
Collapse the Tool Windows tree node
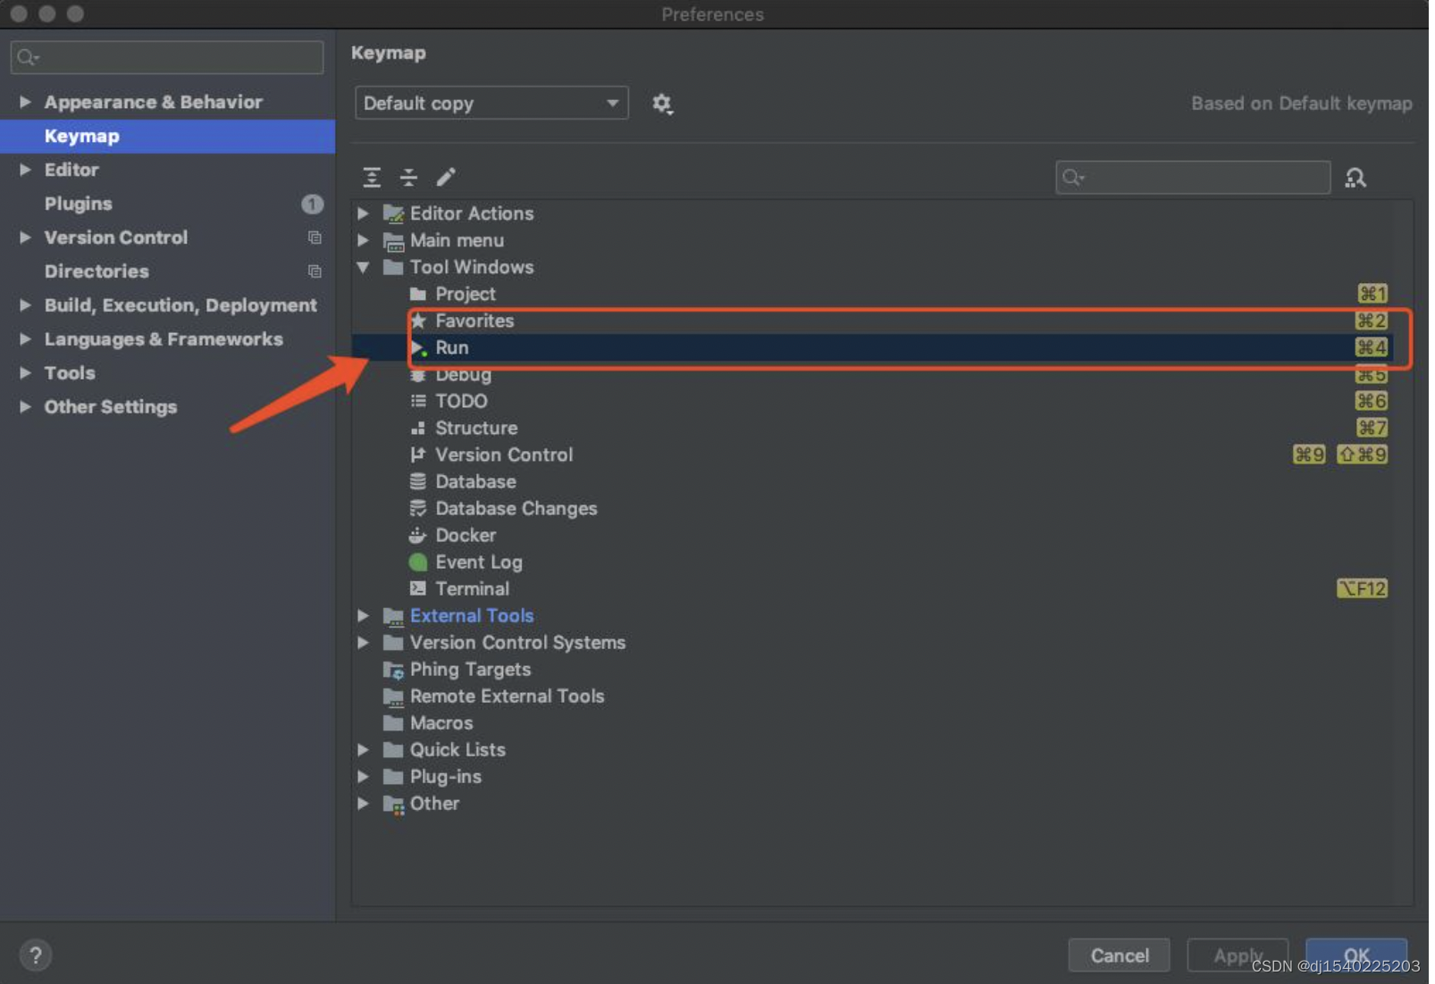point(364,267)
